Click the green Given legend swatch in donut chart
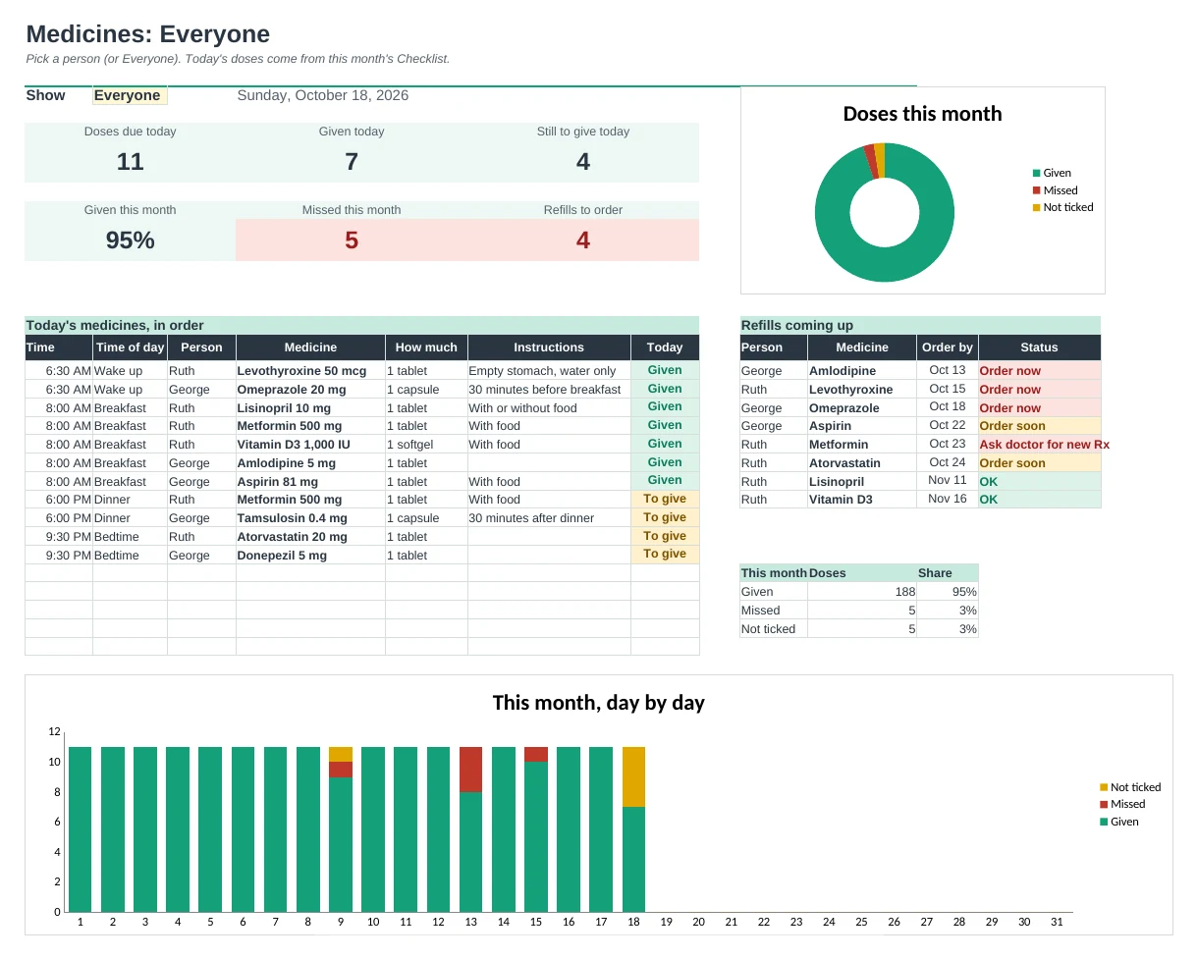This screenshot has width=1197, height=959. 1036,173
